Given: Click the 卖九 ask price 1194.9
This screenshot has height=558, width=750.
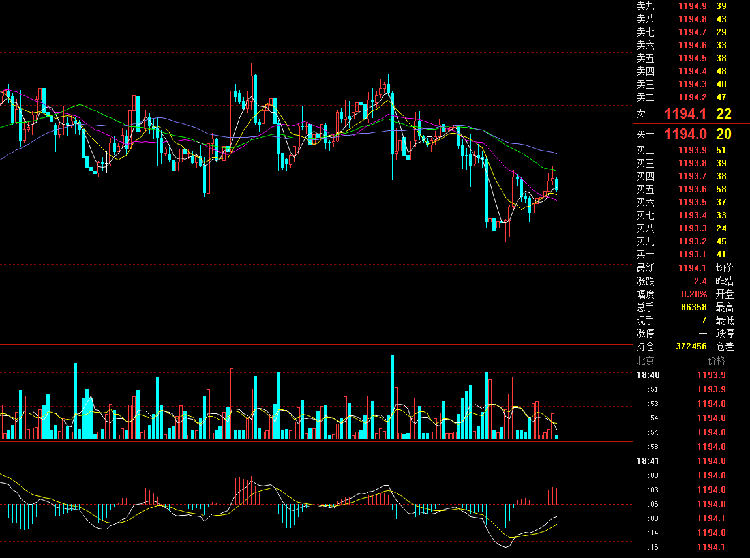Looking at the screenshot, I should pos(692,7).
